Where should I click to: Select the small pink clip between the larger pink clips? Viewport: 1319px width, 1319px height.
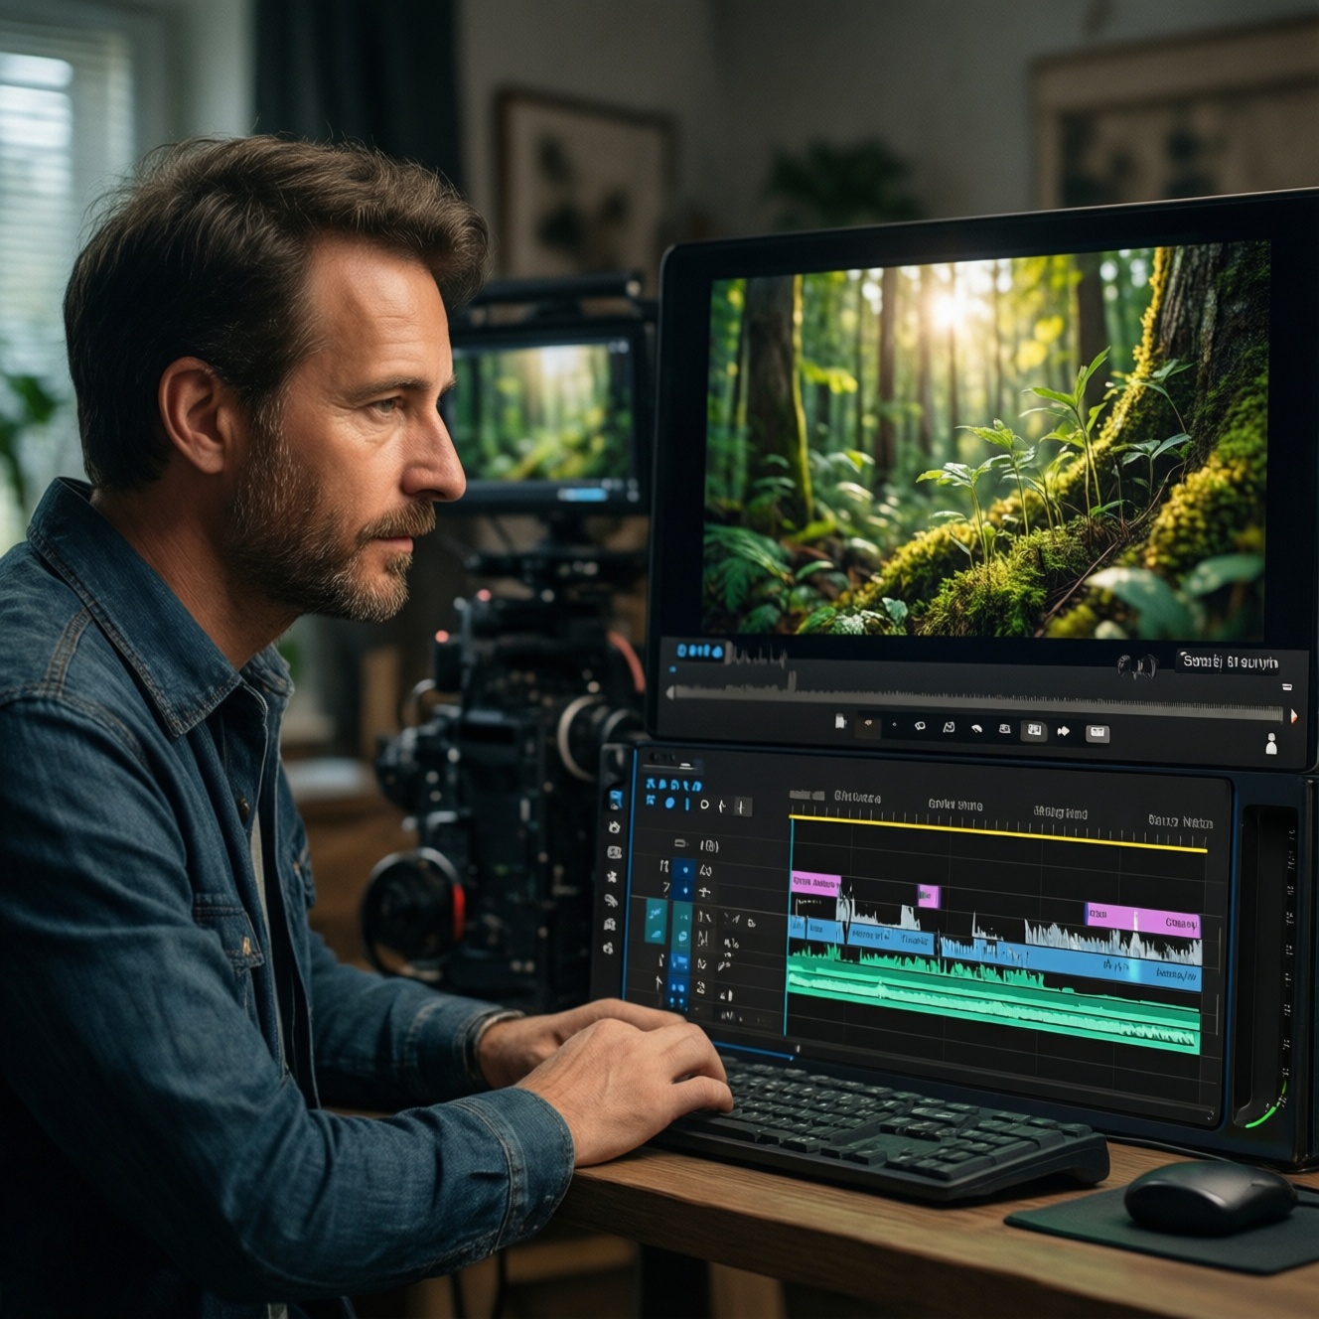click(x=929, y=896)
